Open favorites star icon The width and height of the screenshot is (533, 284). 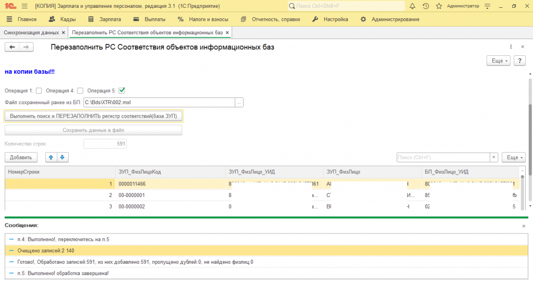pos(439,6)
